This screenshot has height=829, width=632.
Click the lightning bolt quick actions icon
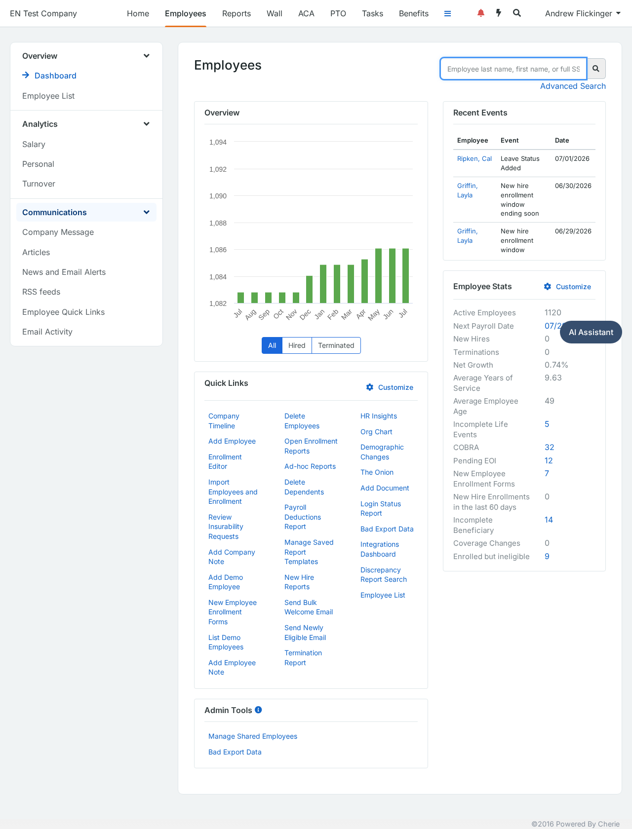tap(499, 13)
